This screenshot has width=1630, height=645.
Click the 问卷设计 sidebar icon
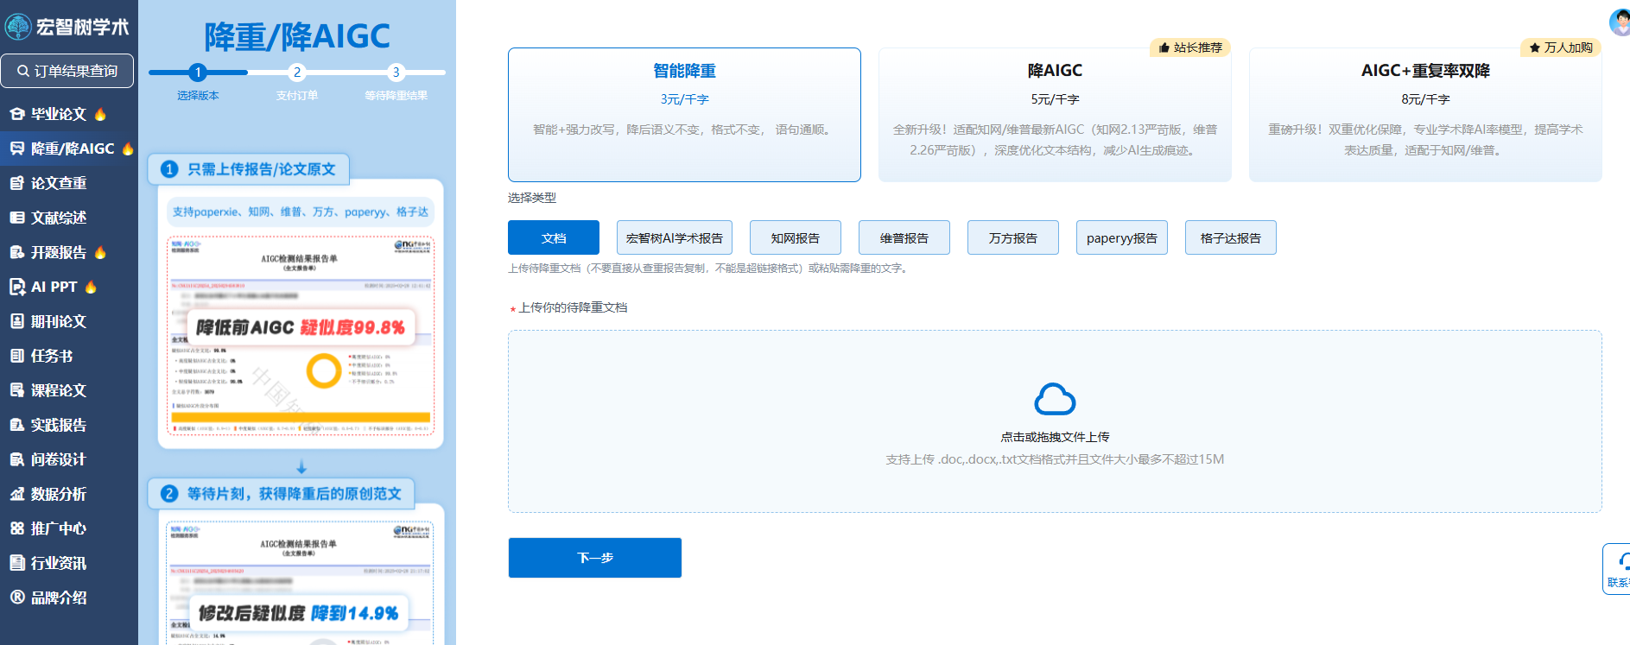coord(17,459)
